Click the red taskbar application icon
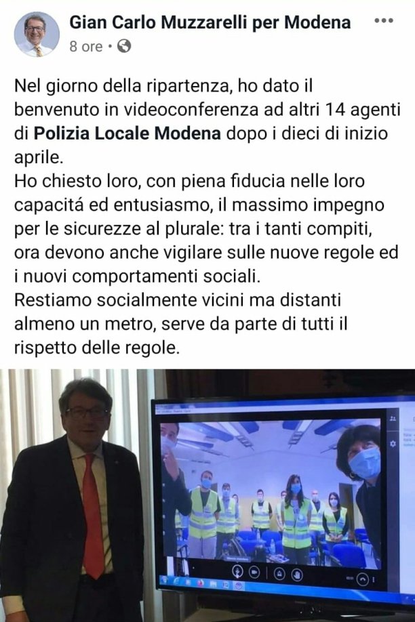Viewport: 415px width, 622px height. [x=201, y=582]
